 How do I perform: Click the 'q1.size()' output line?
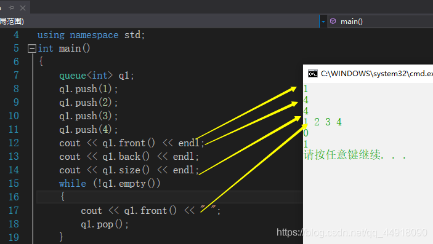click(129, 170)
